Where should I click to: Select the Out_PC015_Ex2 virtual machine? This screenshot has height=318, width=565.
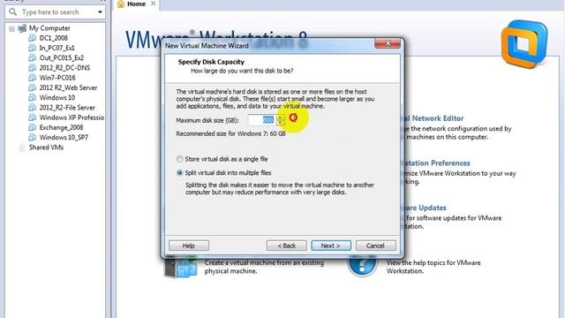point(62,57)
